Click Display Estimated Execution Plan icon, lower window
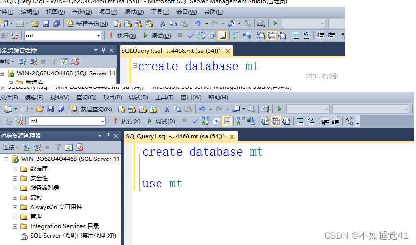Image resolution: width=416 pixels, height=245 pixels. (206, 122)
